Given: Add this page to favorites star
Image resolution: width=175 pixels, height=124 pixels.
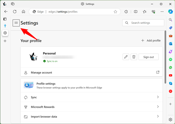Looking at the screenshot, I should click(115, 12).
